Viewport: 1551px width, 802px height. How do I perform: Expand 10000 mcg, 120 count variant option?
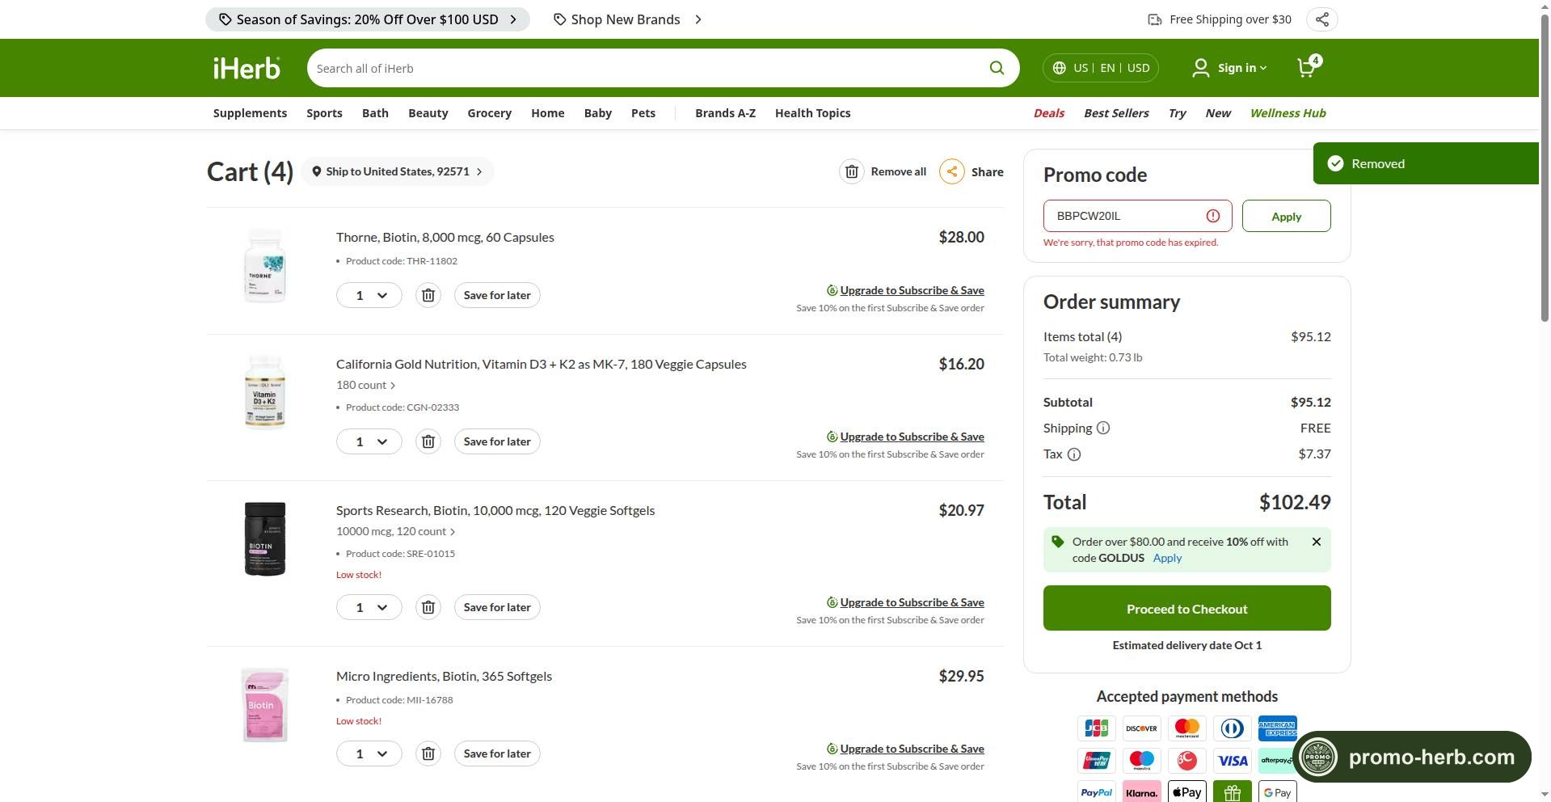396,531
